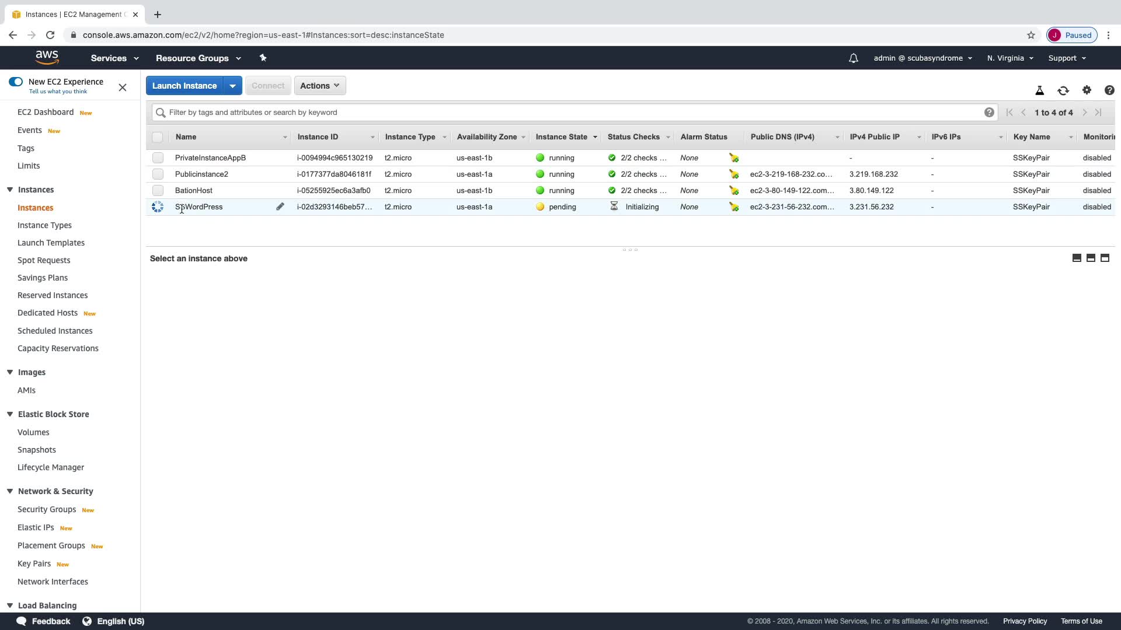
Task: Click the experiments flask icon
Action: [x=1039, y=90]
